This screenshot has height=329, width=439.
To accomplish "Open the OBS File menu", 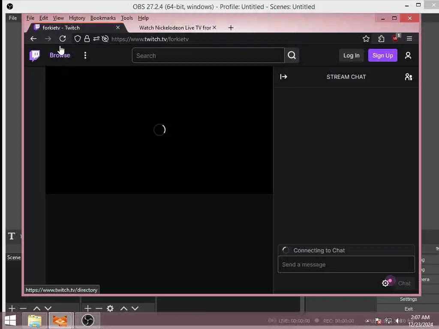I will pos(13,18).
